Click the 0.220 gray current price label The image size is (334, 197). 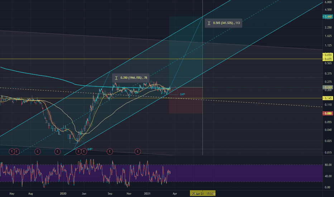tap(328, 87)
